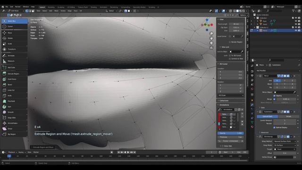Select the Inset Faces tool
The image size is (302, 170).
click(15, 79)
